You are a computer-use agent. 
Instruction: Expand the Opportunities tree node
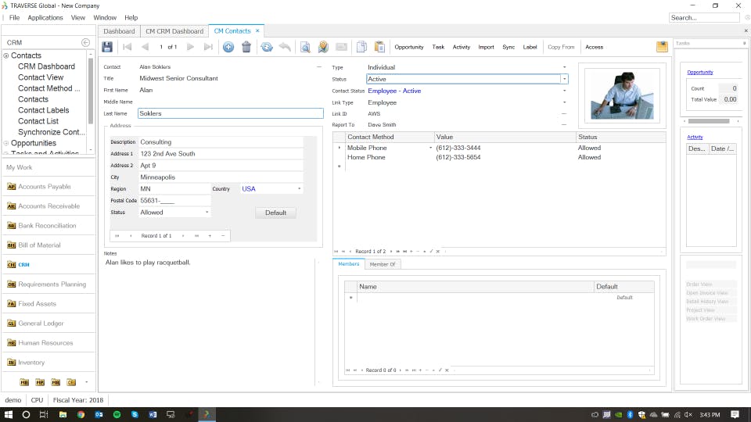[6, 143]
